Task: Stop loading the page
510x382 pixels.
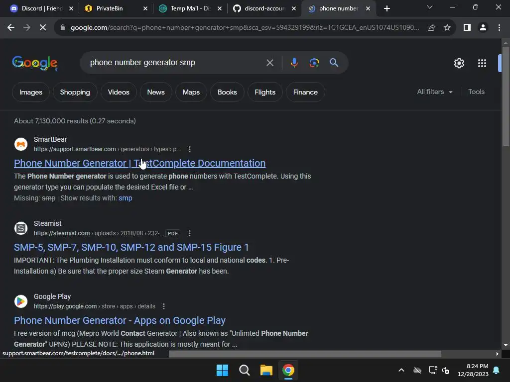Action: point(43,28)
